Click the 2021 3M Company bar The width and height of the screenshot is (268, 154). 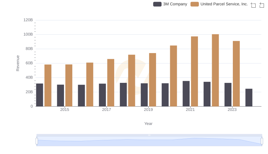click(x=186, y=94)
